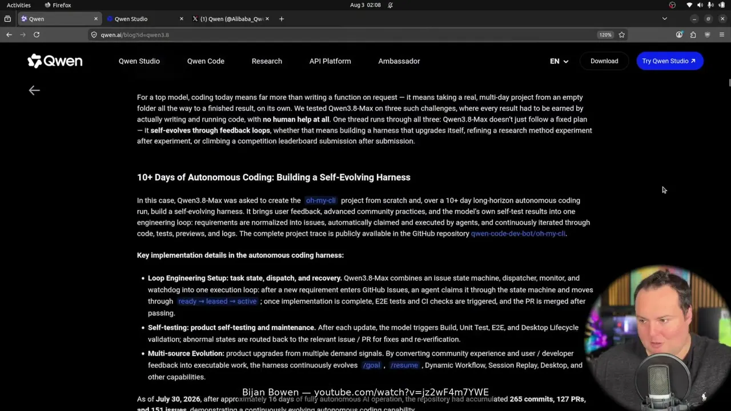This screenshot has height=411, width=731.
Task: Click the '/goal' code snippet
Action: [371, 365]
